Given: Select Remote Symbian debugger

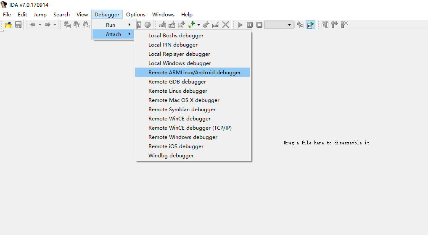Looking at the screenshot, I should point(192,109).
